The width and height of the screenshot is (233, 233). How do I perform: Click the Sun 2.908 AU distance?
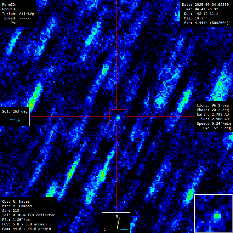214,119
